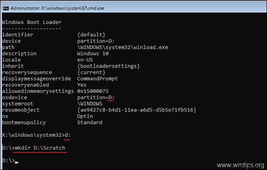Select the {default} identifier value
Image resolution: width=267 pixels, height=170 pixels.
tap(92, 34)
